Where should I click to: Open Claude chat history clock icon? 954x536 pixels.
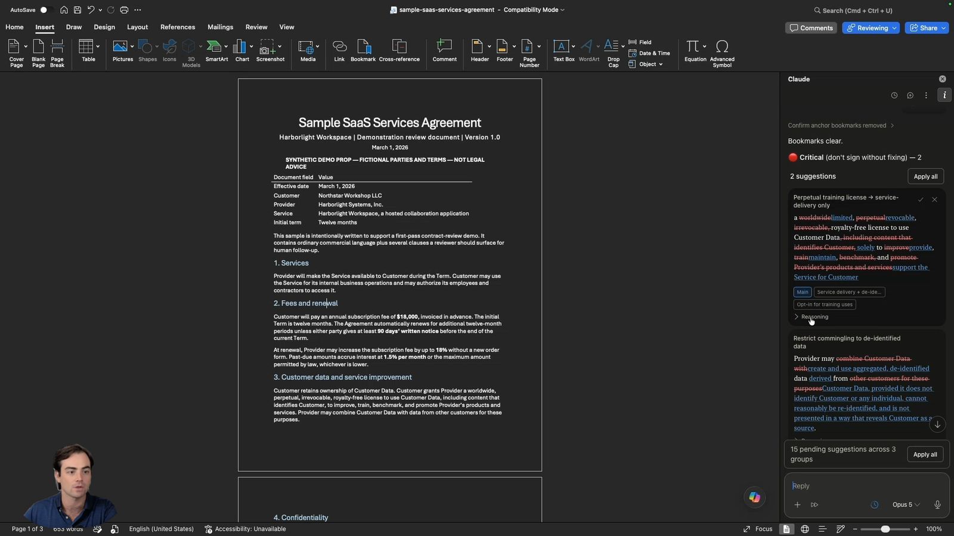click(894, 95)
